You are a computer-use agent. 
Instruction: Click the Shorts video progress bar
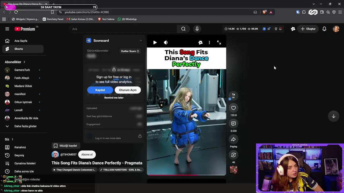(187, 175)
